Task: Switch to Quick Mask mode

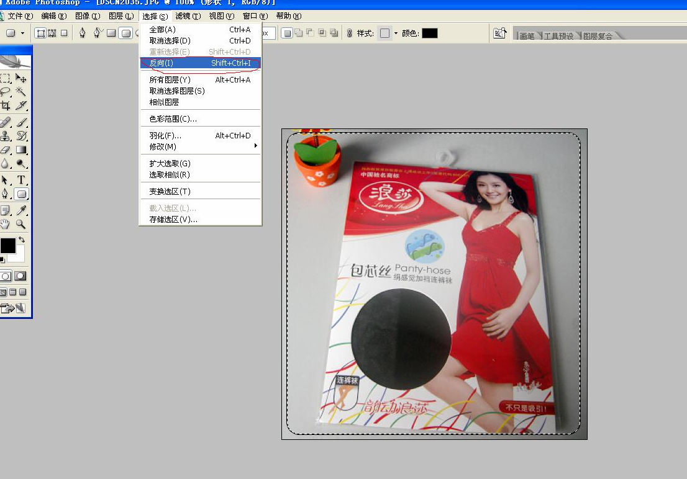Action: pyautogui.click(x=20, y=276)
